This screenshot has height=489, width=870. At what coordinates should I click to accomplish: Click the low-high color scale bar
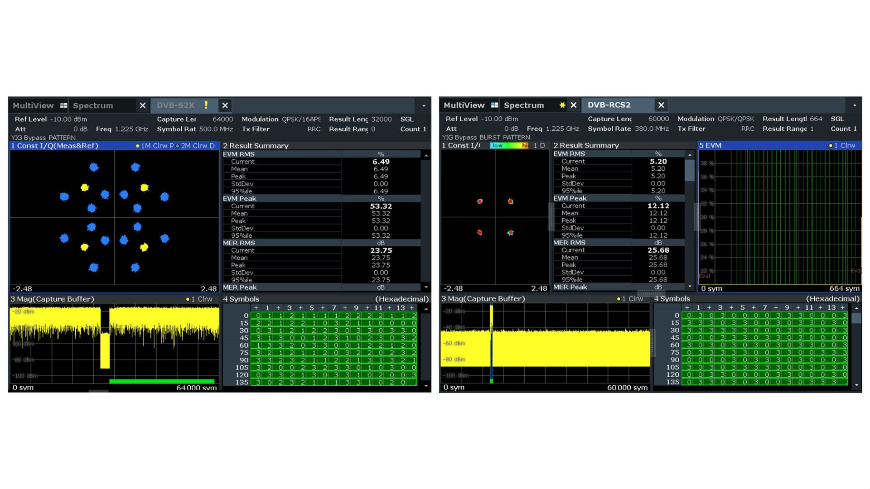[x=509, y=145]
